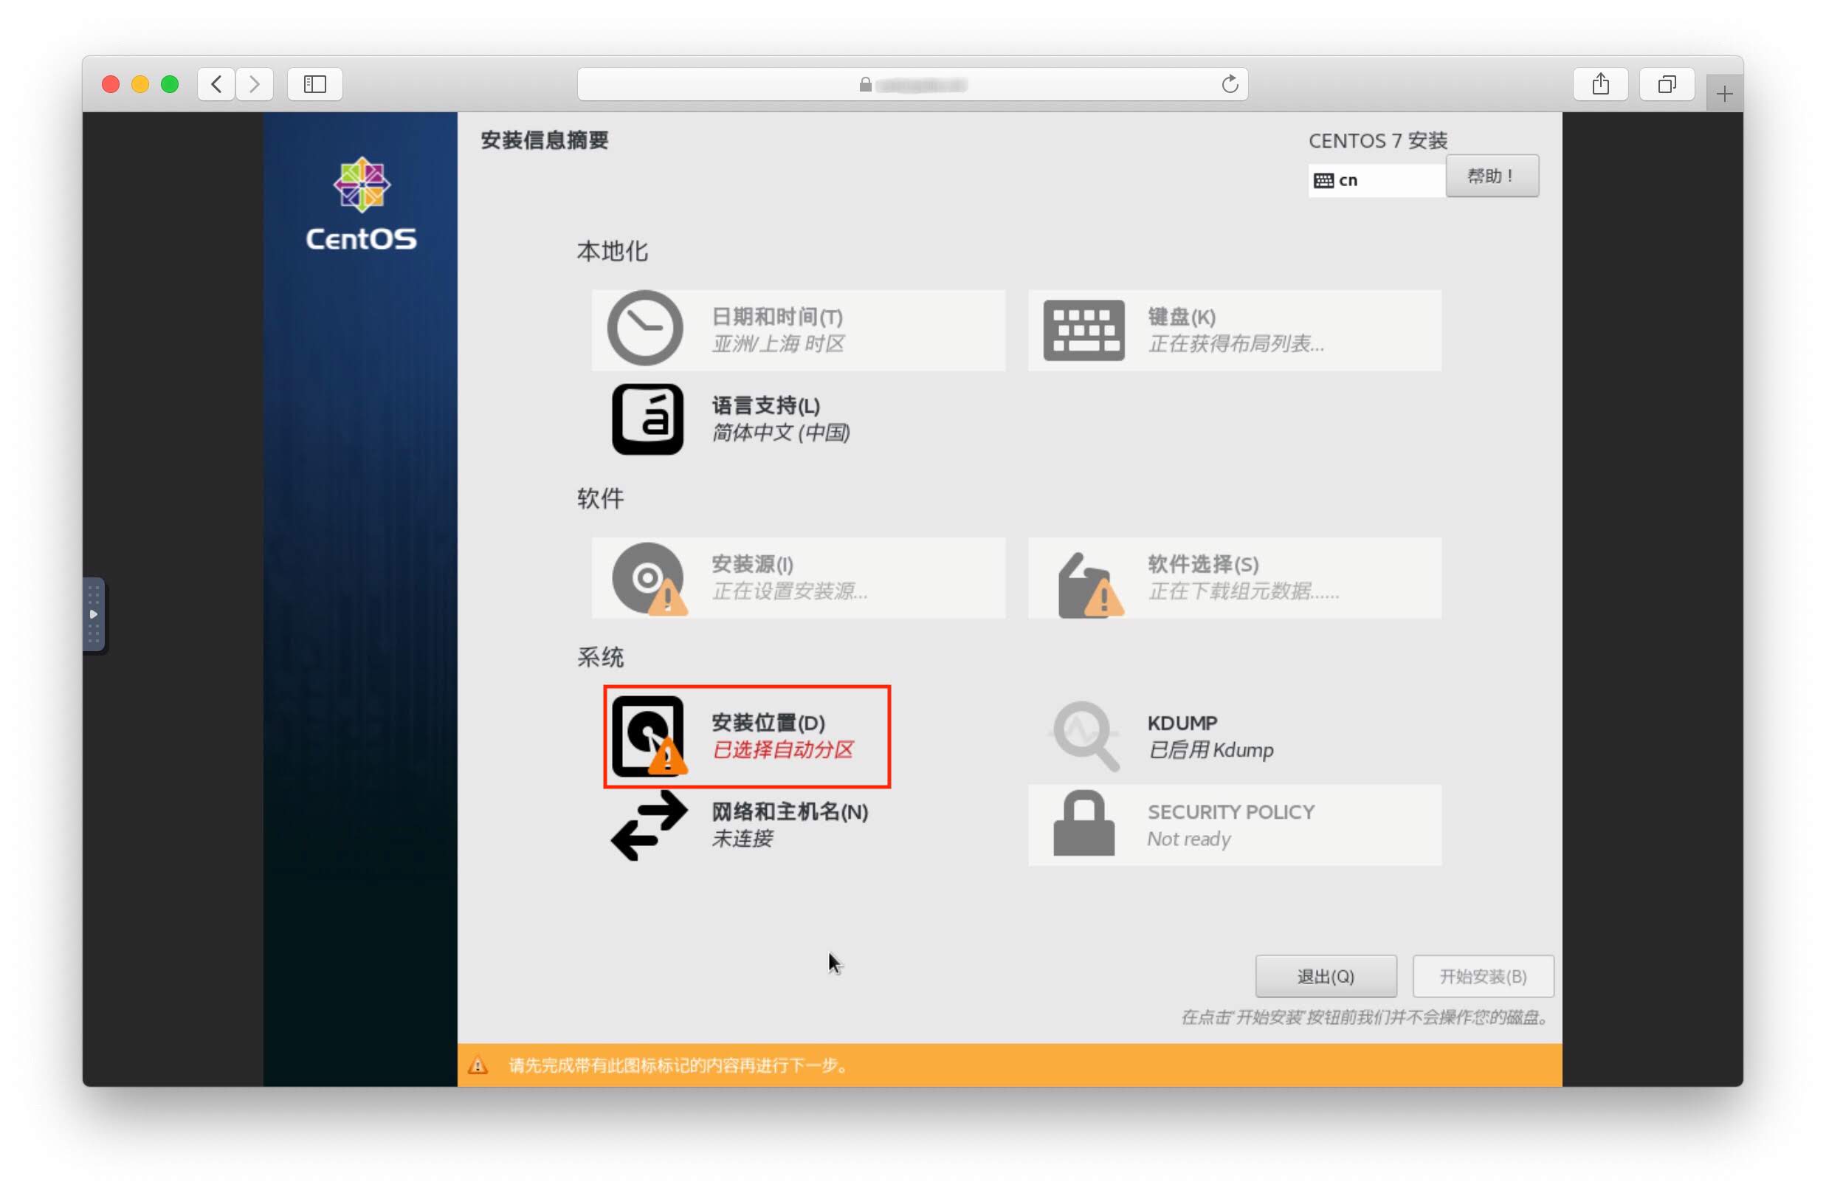Click the Help button

click(1492, 176)
